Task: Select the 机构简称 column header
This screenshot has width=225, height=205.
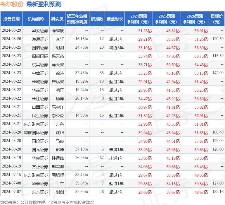Action: coord(36,19)
